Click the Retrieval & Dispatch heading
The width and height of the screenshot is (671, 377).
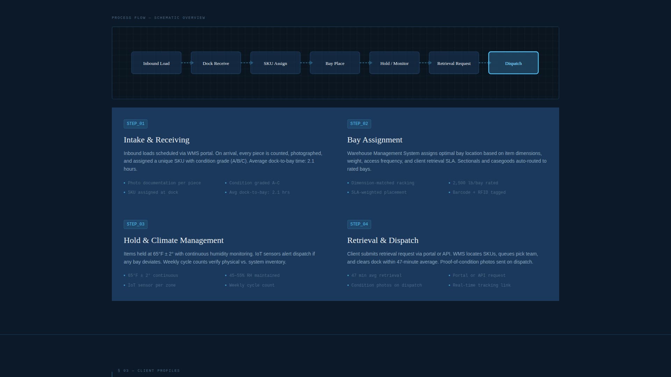[383, 241]
